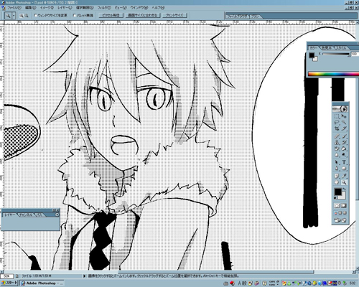Open Zoom tool preset picker dropdown
This screenshot has height=287, width=359.
pyautogui.click(x=14, y=16)
